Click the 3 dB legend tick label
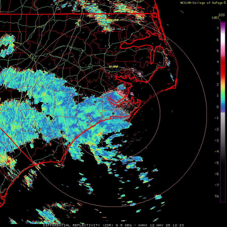227x227 pixels. coord(218,73)
